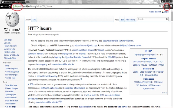Click the extension icon beside the menu button
Screen dimensions: 173x108
pos(167,6)
